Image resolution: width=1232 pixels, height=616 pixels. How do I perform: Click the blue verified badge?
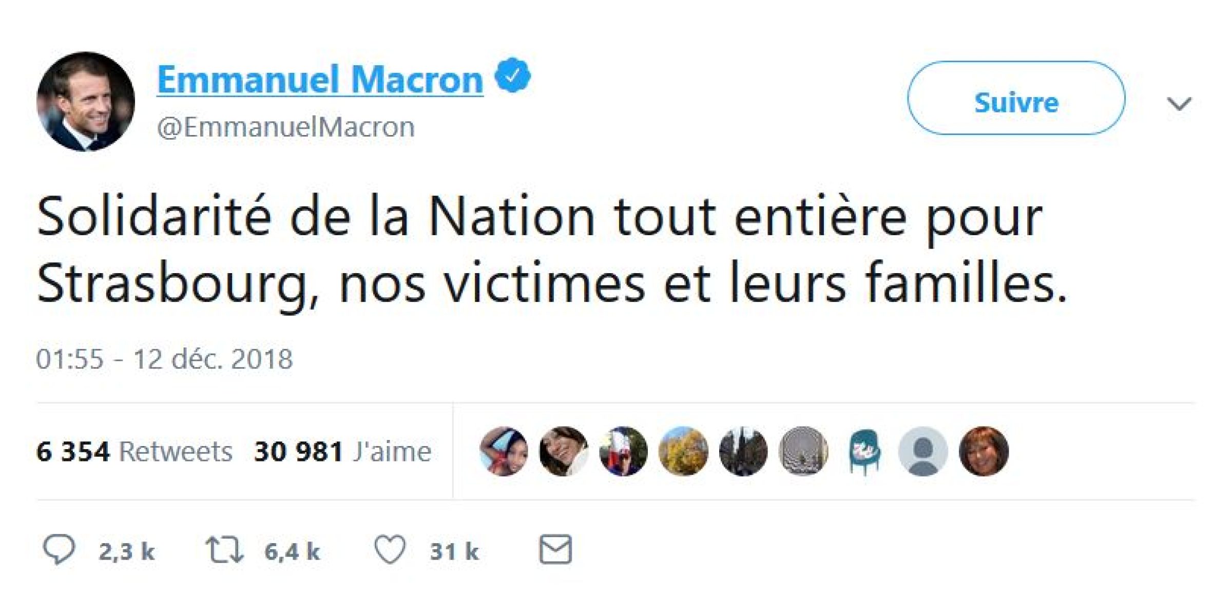tap(512, 75)
